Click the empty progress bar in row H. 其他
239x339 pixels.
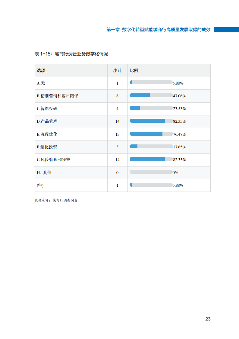click(151, 172)
